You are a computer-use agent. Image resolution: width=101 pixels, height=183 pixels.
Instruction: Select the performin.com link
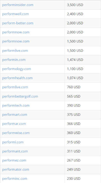[14, 60]
